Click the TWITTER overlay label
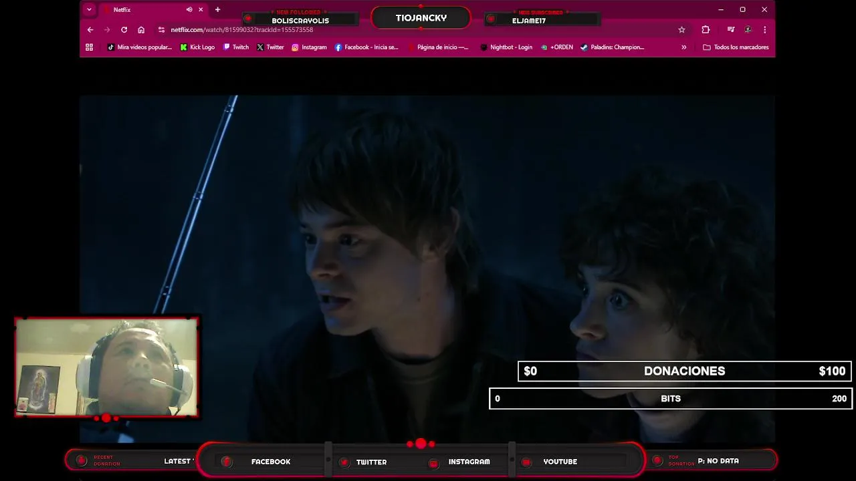Image resolution: width=856 pixels, height=481 pixels. [371, 462]
